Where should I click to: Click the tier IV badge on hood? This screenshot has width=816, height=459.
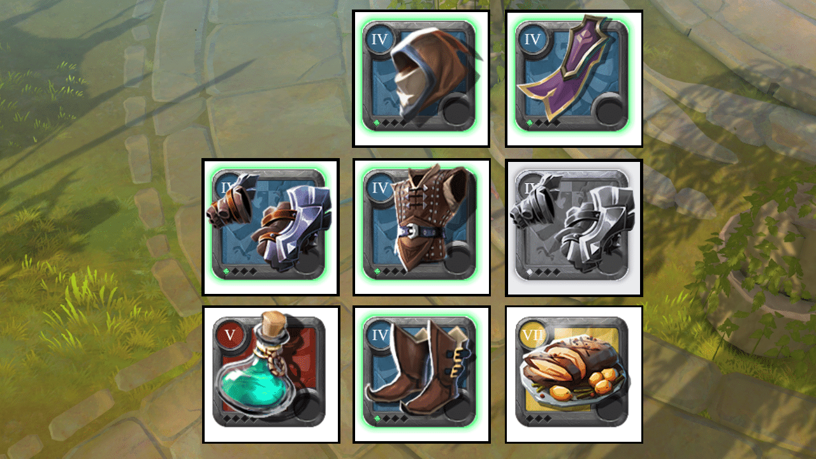(380, 40)
